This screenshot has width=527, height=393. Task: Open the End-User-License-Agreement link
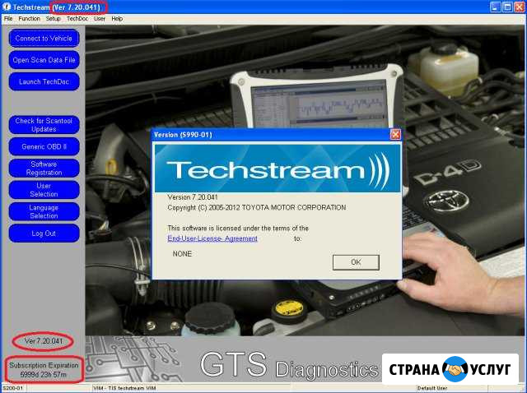click(212, 238)
